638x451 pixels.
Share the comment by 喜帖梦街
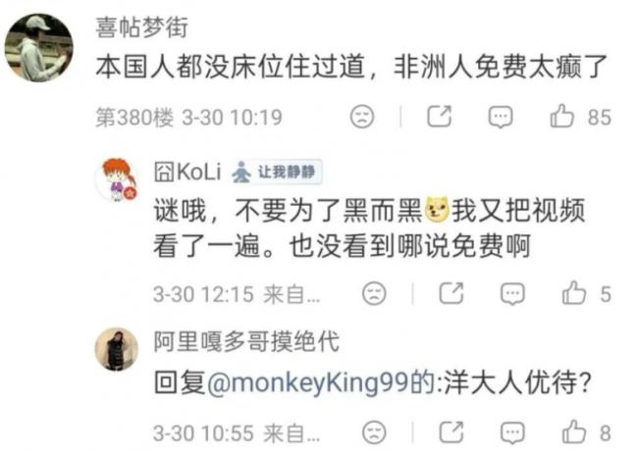[440, 117]
